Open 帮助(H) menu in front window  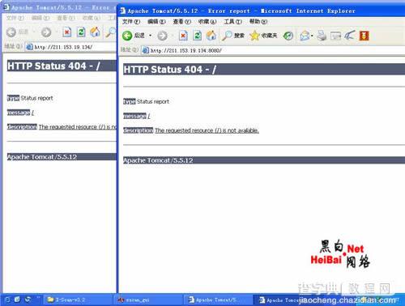[x=258, y=22]
